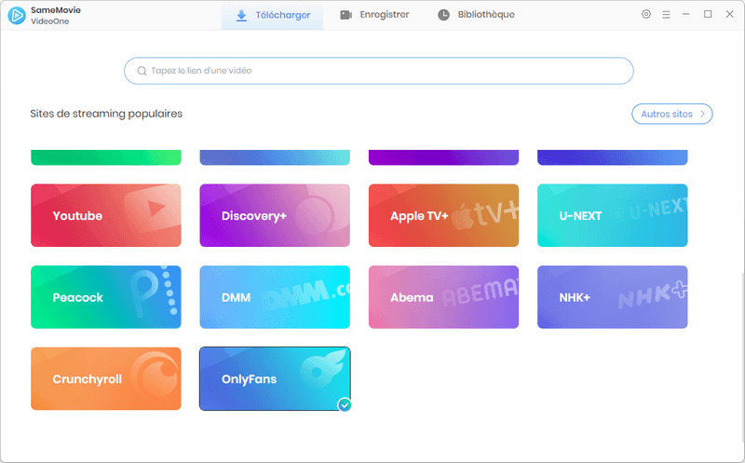Open the Autres sites button

671,114
